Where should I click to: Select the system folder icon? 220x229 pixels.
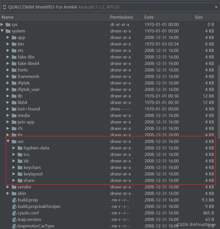(8, 31)
